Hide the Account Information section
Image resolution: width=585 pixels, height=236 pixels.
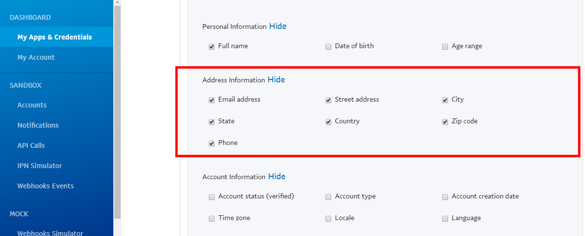277,176
